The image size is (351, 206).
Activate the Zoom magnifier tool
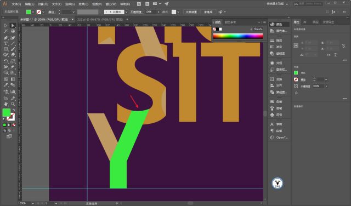pos(13,104)
